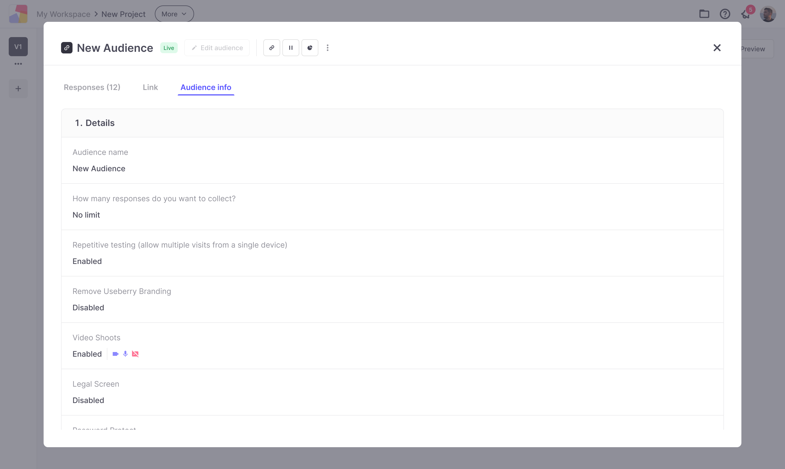785x469 pixels.
Task: Select the Audience info tab
Action: tap(206, 87)
